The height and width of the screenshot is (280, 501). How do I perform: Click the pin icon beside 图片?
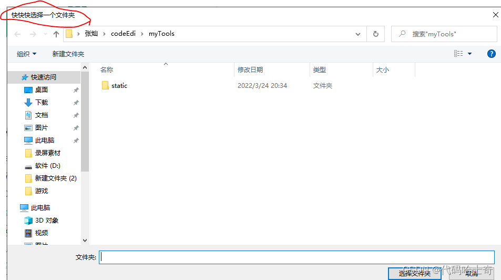pos(76,128)
